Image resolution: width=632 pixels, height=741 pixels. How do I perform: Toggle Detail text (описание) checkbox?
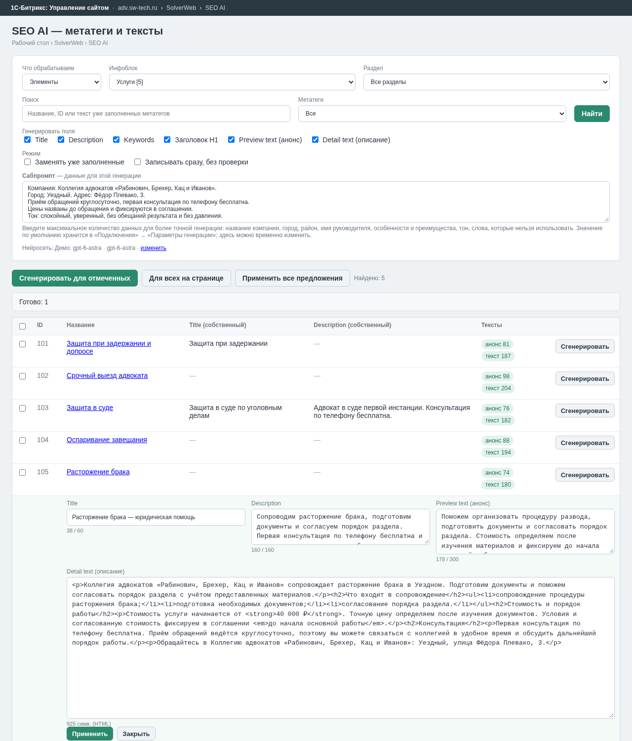click(x=315, y=140)
